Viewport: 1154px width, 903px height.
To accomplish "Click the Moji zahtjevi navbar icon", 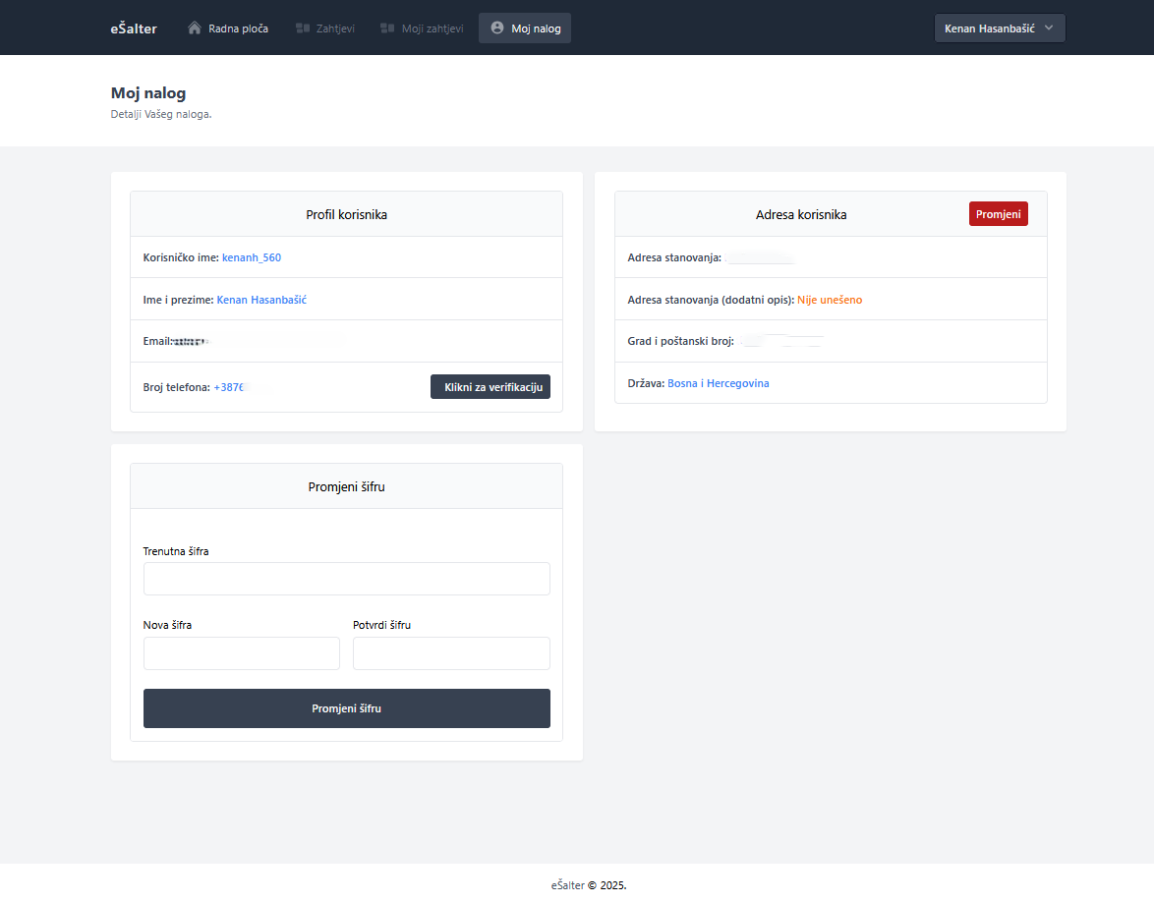I will pyautogui.click(x=387, y=28).
